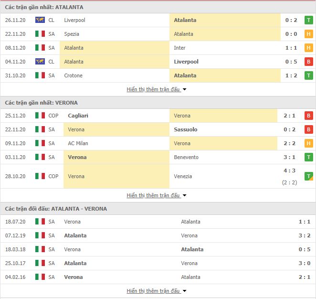Click orange H badge for Spezia-Atalanta match
316x299 pixels.
(x=308, y=34)
